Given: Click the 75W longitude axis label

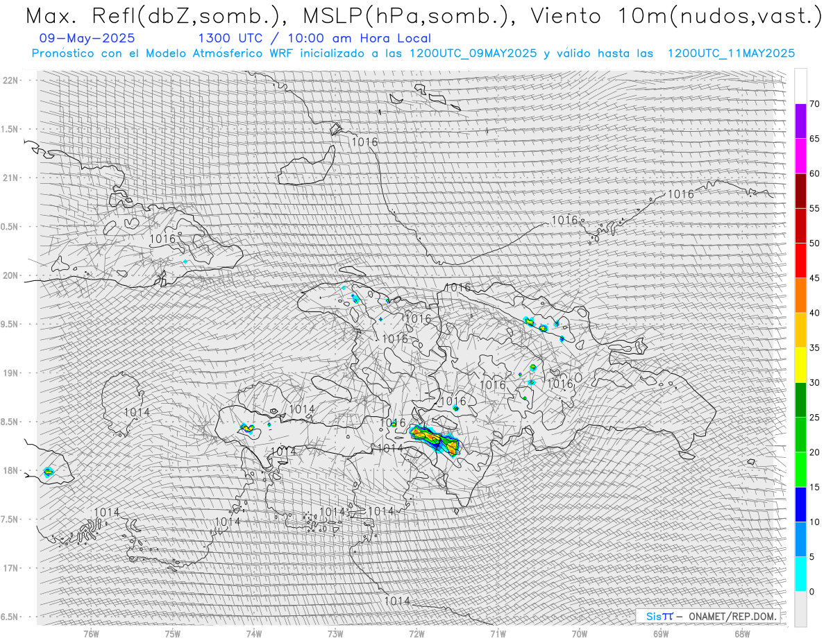Looking at the screenshot, I should (172, 633).
